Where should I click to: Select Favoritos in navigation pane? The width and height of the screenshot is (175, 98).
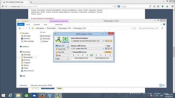pyautogui.click(x=25, y=33)
